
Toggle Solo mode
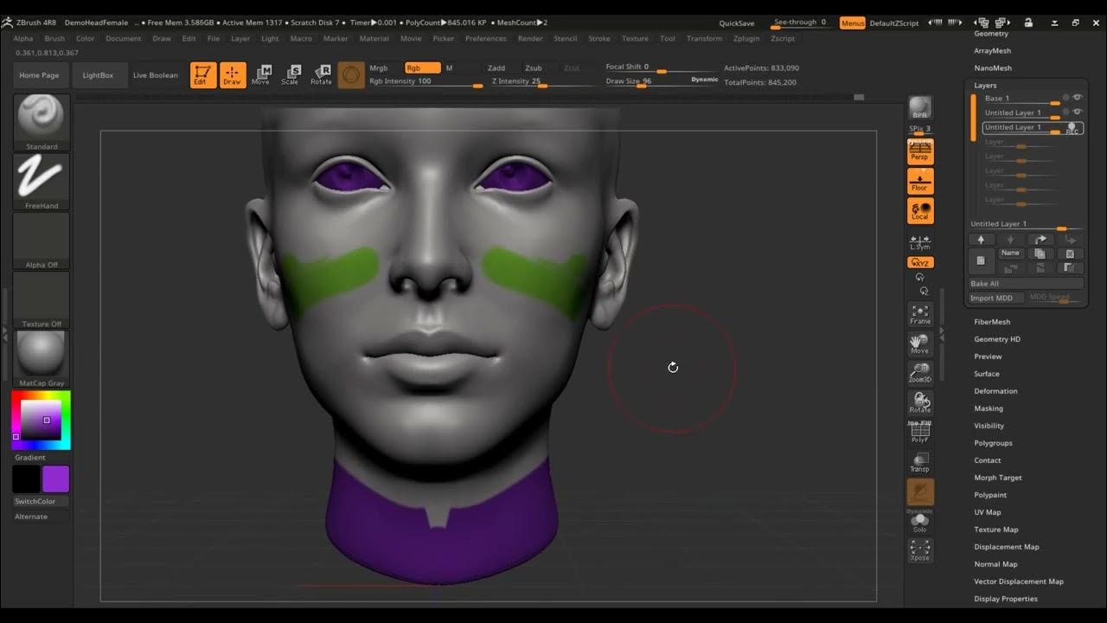(x=920, y=522)
